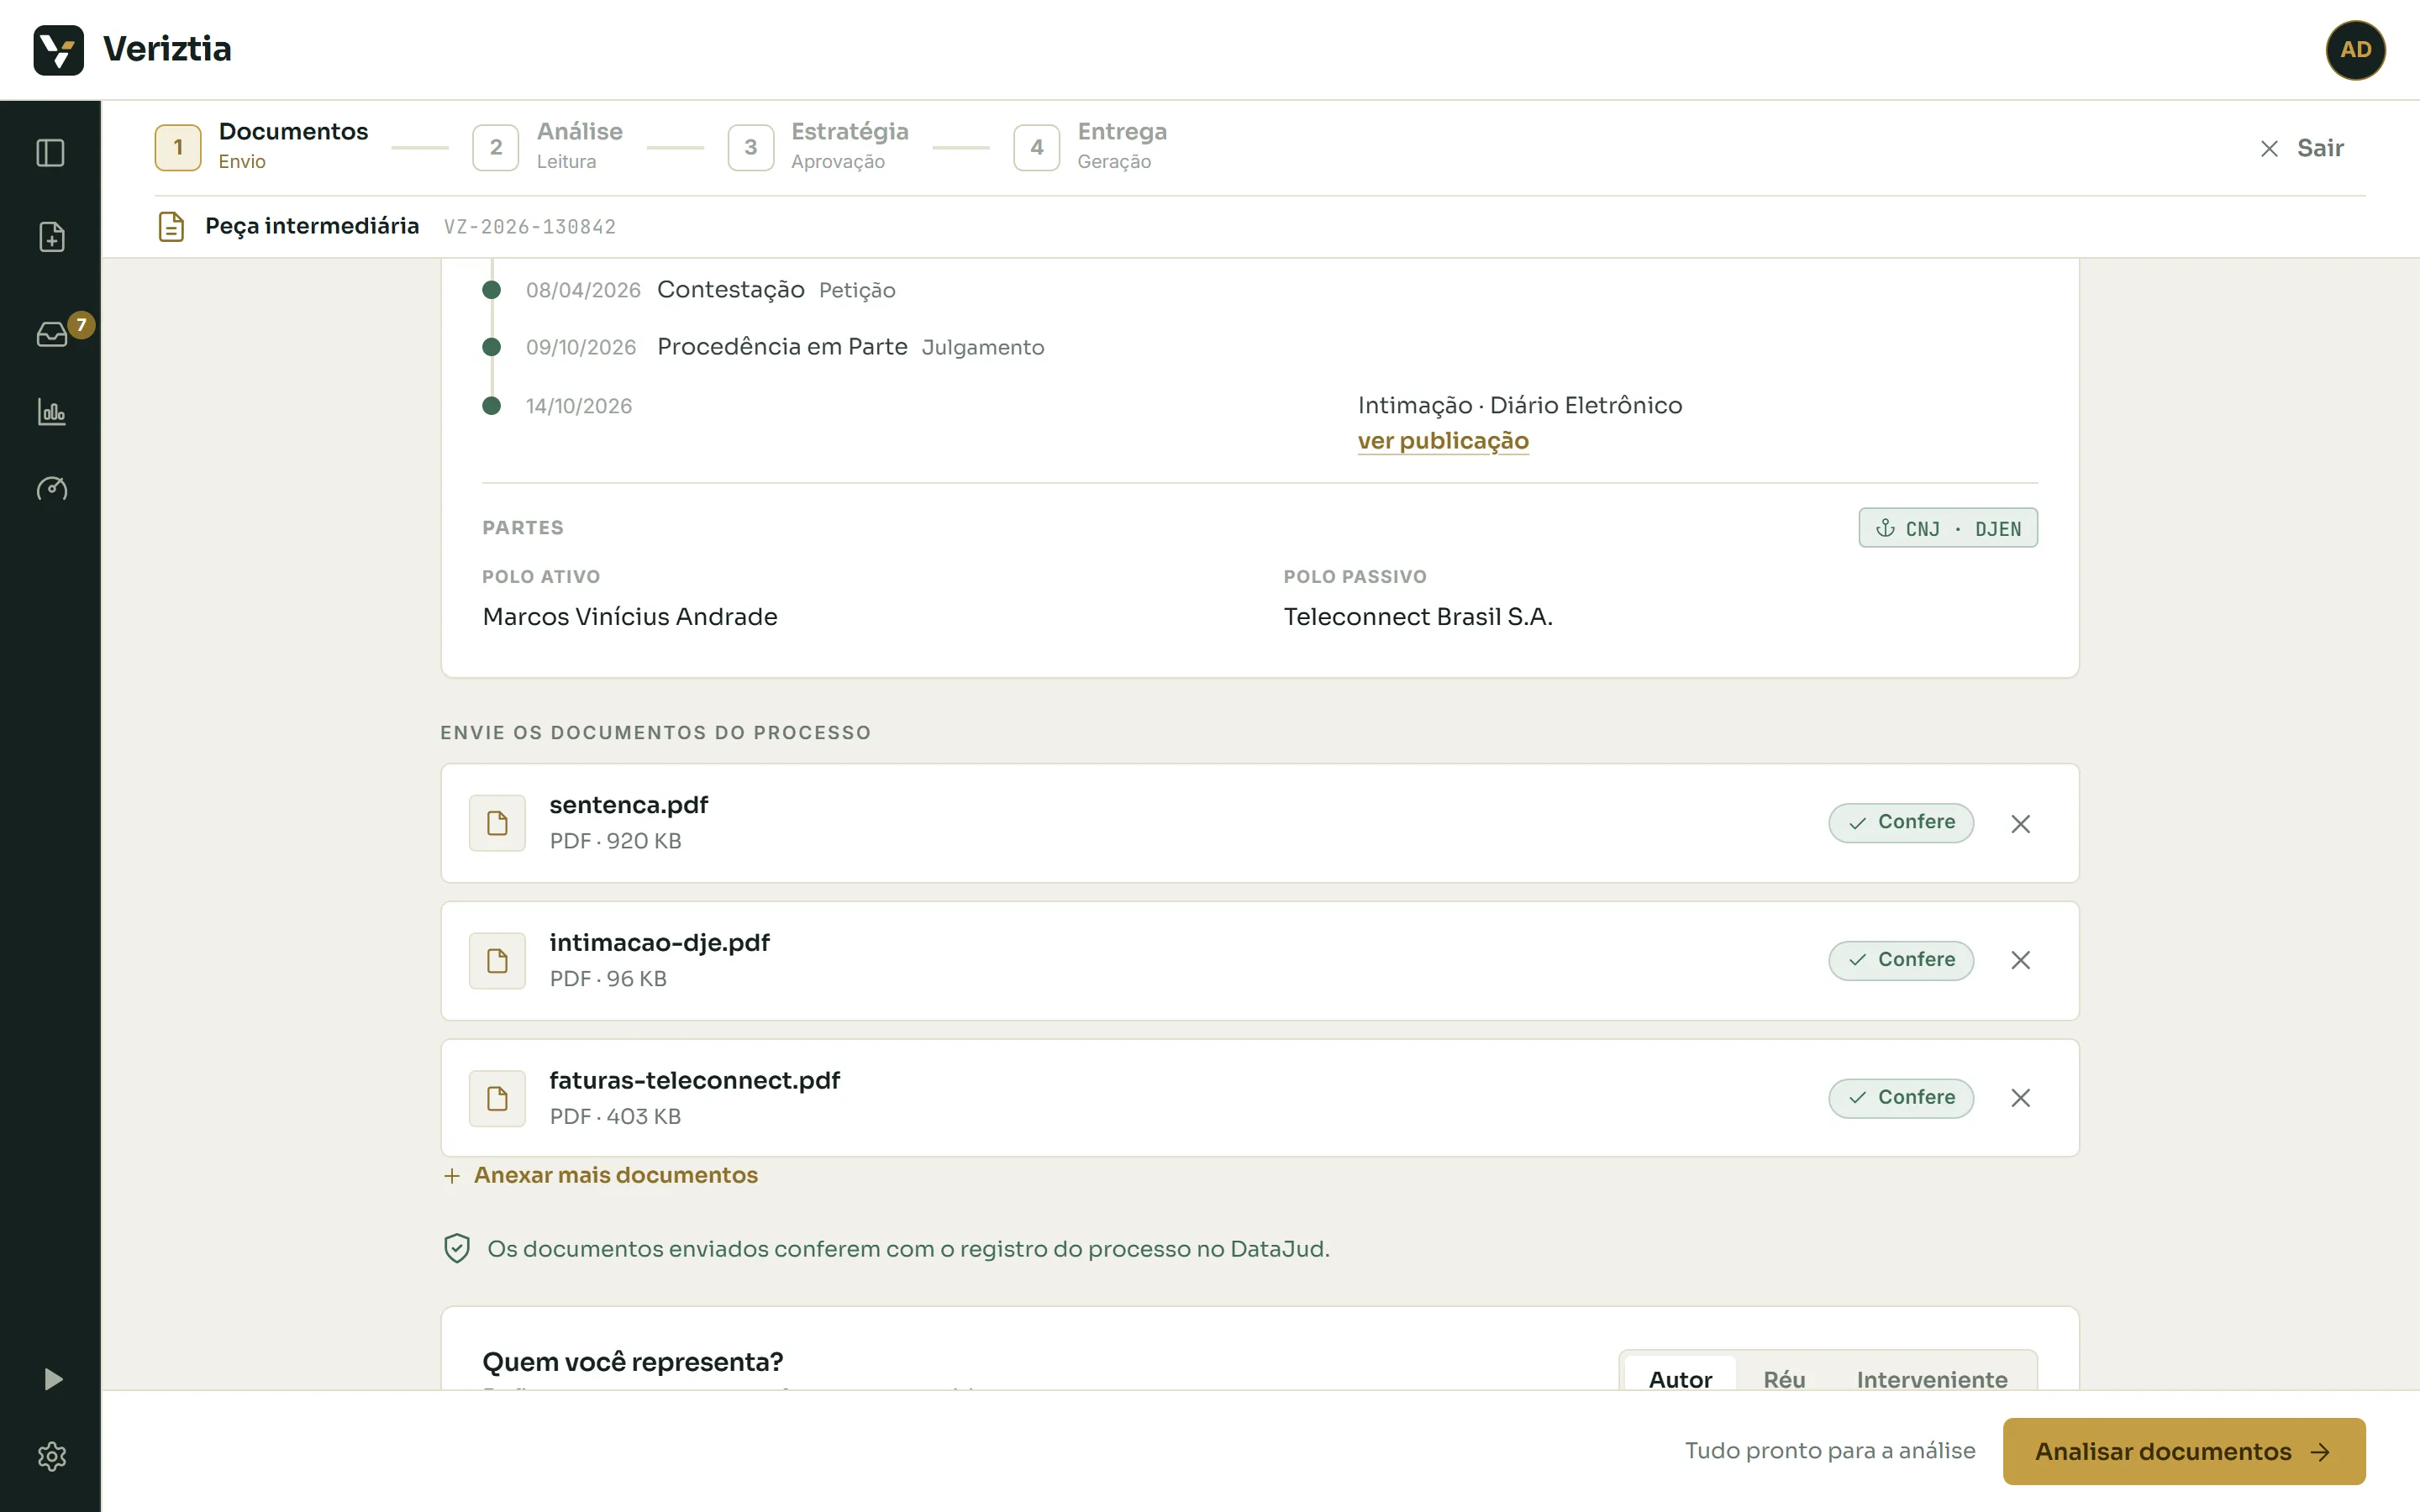
Task: Open the inbox icon with badge 7
Action: [52, 334]
